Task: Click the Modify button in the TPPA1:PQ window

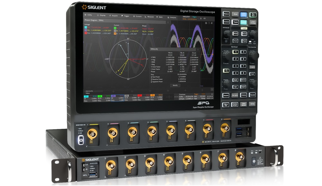Action: (175, 85)
